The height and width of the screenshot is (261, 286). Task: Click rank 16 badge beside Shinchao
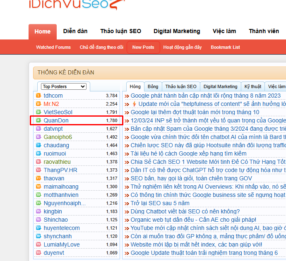click(38, 220)
